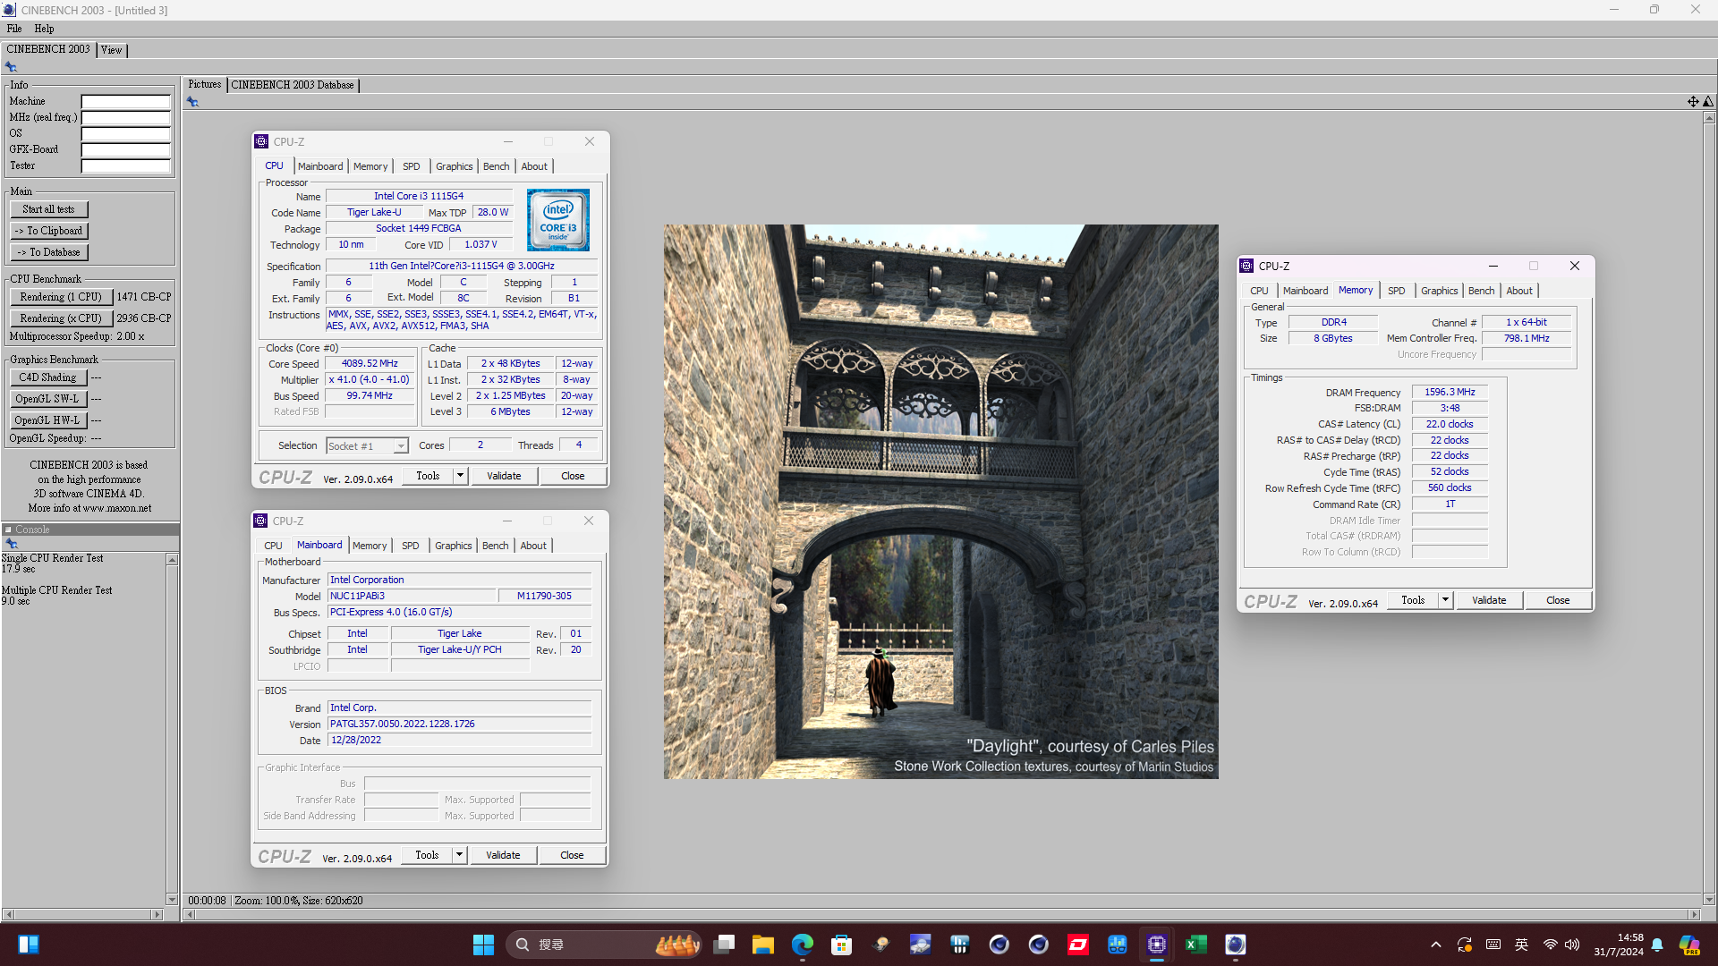Open File Explorer from the taskbar
This screenshot has height=966, width=1718.
[x=763, y=945]
